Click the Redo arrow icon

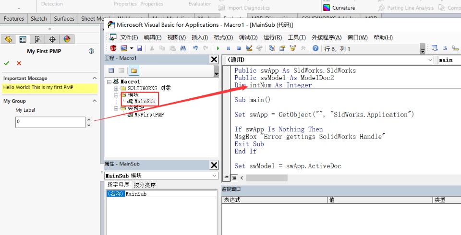[x=206, y=48]
